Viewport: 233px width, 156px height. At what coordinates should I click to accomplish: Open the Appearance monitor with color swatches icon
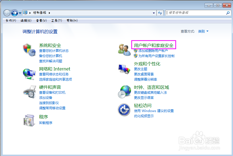pos(124,69)
